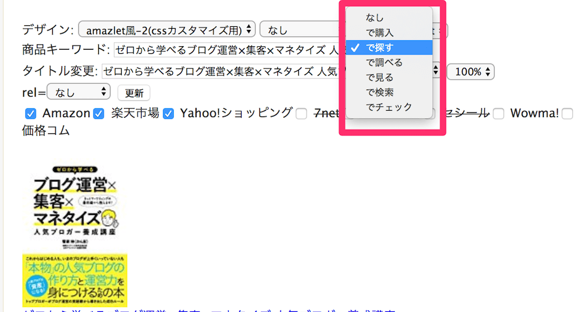Uncheck the 楽天市場 checkbox
The width and height of the screenshot is (585, 312).
pos(98,114)
